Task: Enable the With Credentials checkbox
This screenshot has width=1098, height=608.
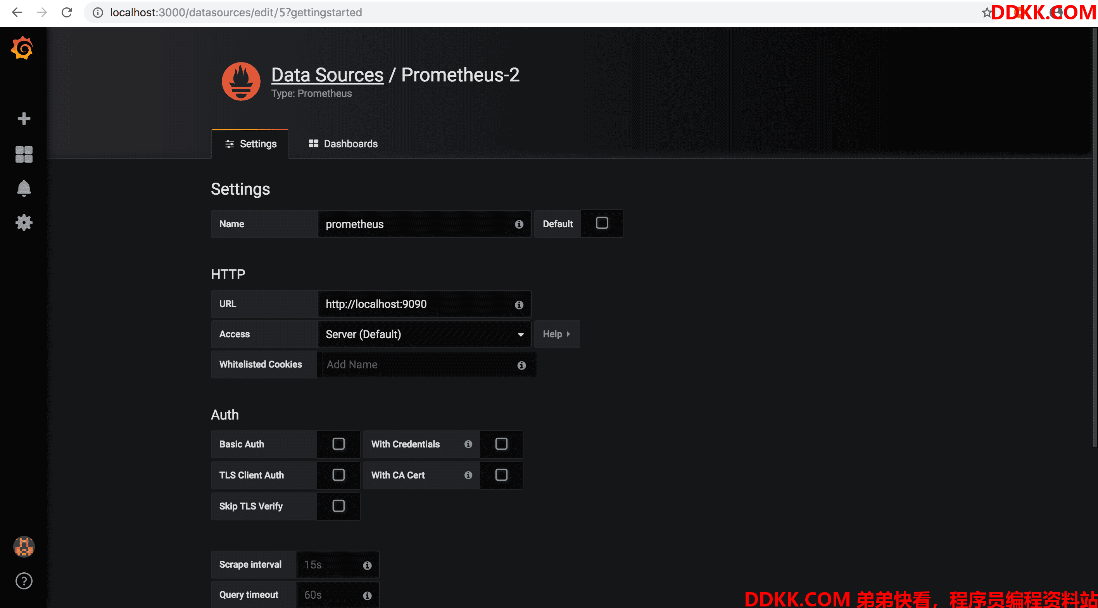Action: pyautogui.click(x=501, y=444)
